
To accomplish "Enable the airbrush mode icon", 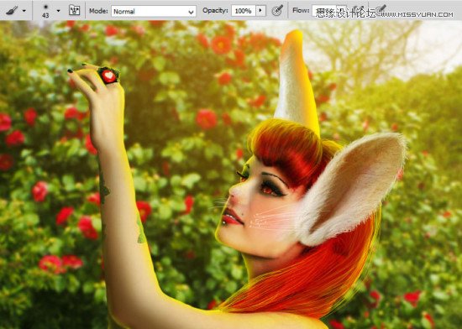I will [x=358, y=10].
